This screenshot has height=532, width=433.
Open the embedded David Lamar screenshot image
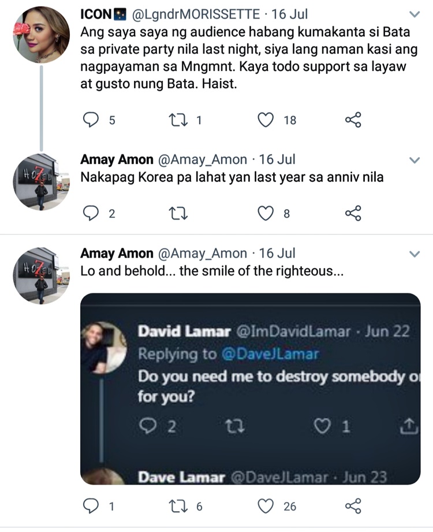point(250,389)
